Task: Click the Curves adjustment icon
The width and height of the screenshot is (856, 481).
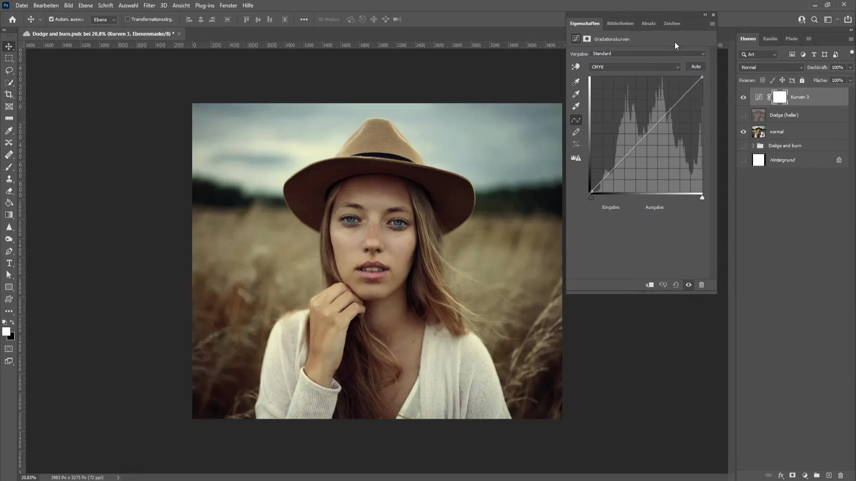Action: (x=576, y=38)
